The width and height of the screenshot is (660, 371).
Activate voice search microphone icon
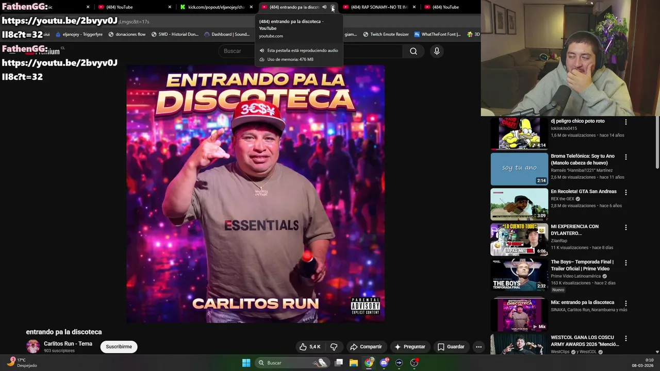tap(437, 51)
